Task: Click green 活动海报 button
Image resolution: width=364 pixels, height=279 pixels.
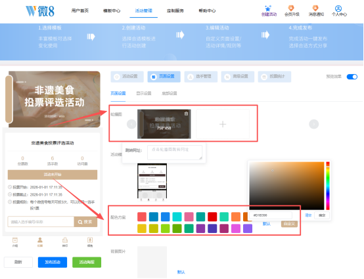Action: tap(87, 262)
